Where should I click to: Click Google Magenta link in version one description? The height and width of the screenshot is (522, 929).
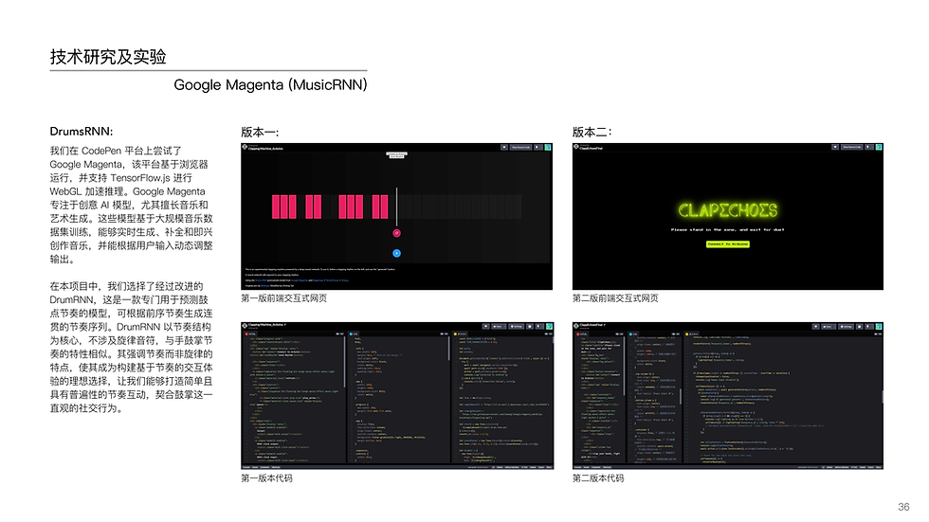click(300, 279)
